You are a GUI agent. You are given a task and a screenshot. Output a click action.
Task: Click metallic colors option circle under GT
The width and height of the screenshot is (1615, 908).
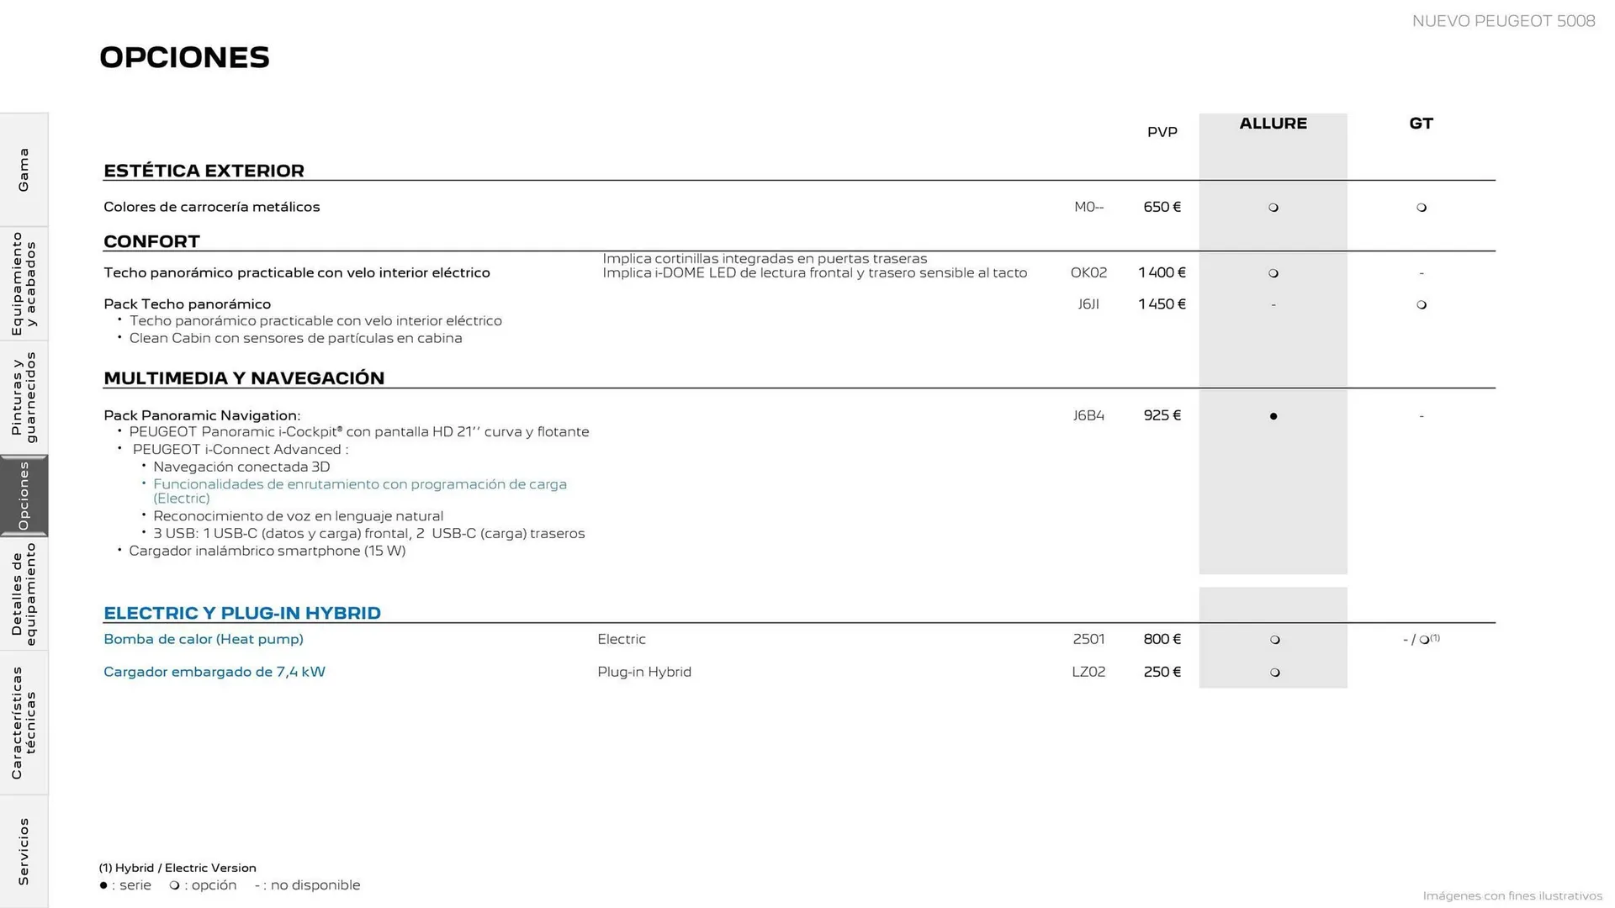pos(1422,208)
